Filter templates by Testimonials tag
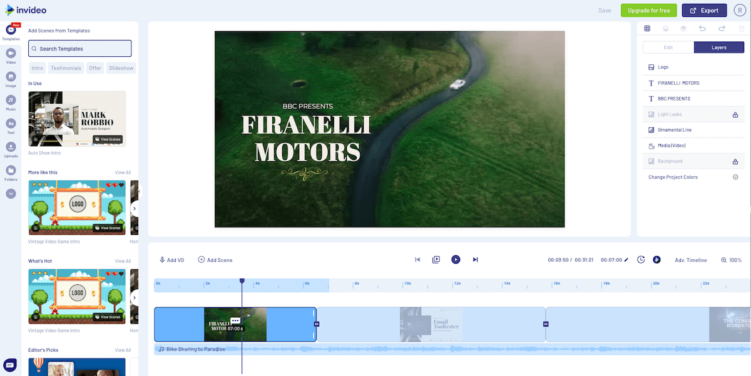 click(x=66, y=68)
